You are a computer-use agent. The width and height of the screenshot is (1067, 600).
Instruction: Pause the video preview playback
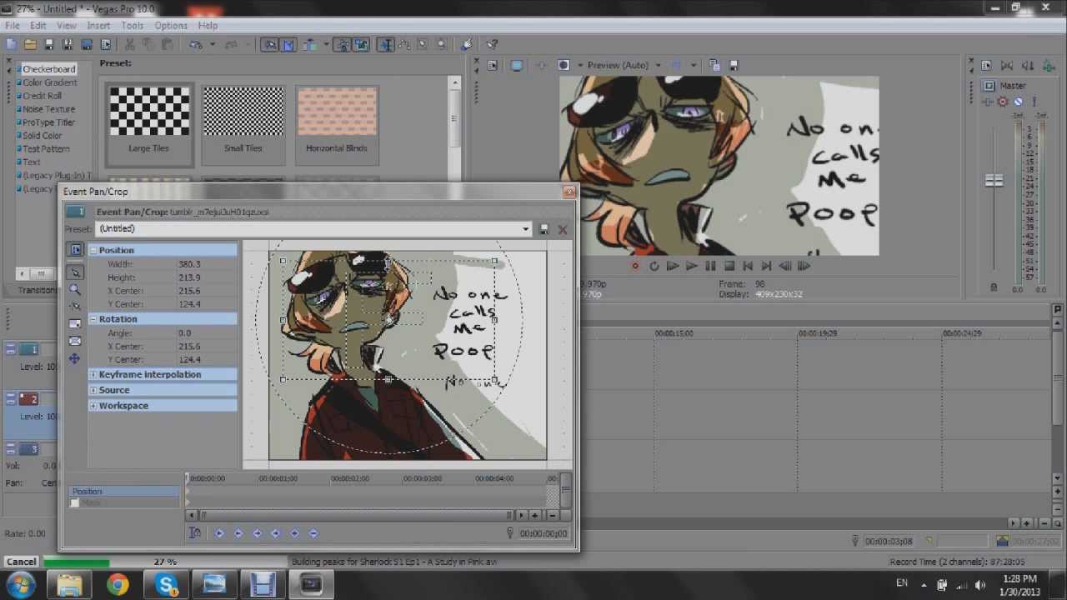(x=710, y=266)
